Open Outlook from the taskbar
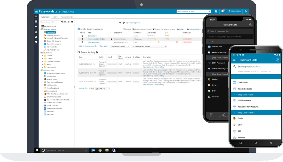283x162 pixels. (93, 150)
